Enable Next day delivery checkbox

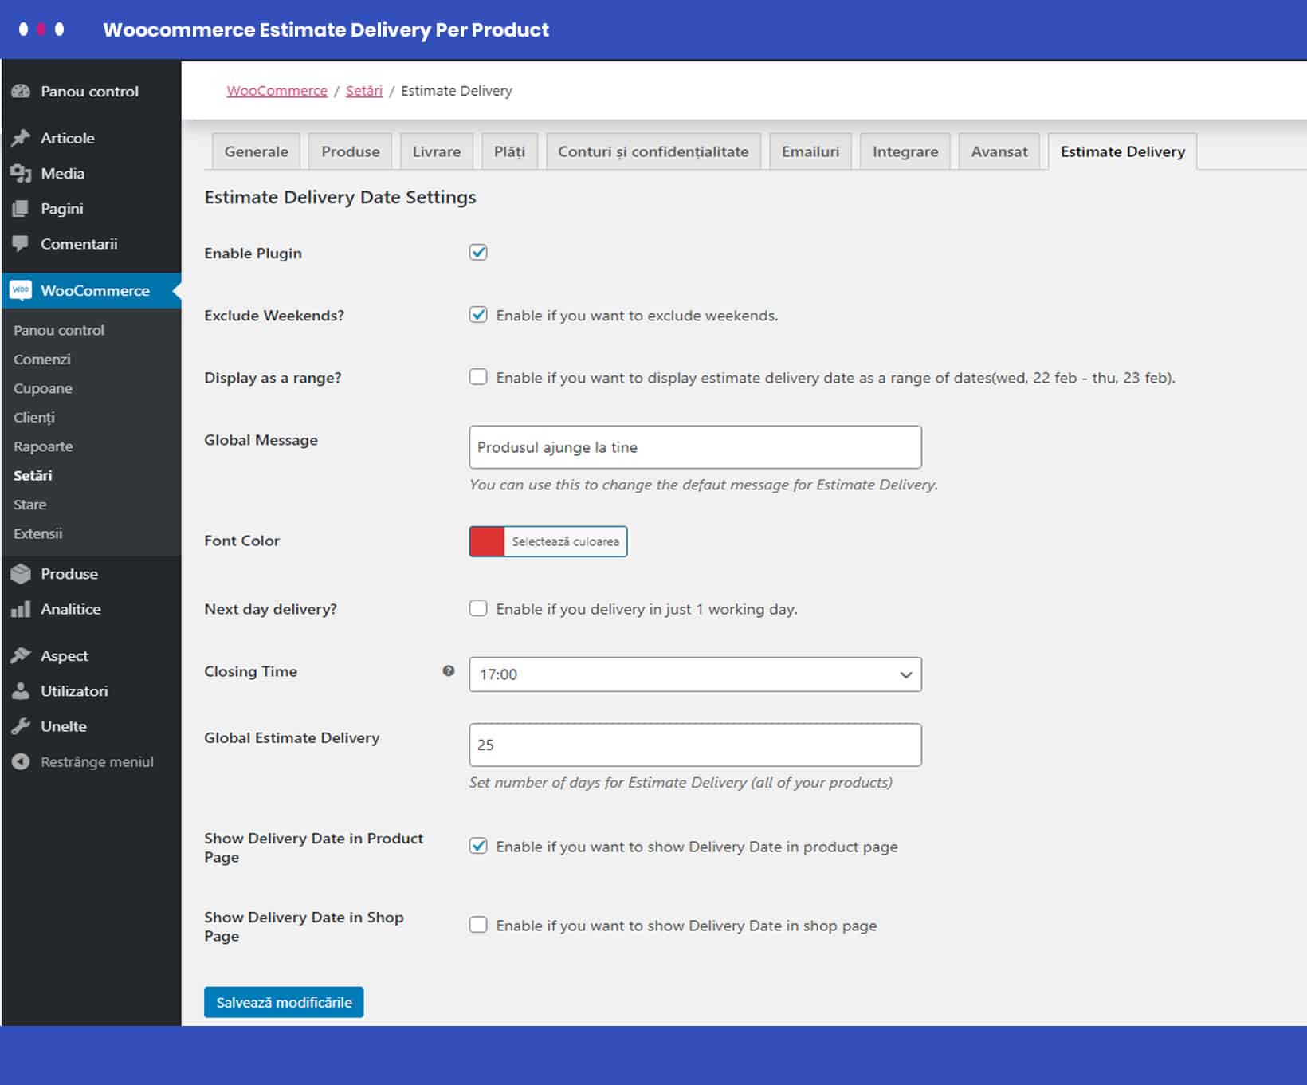pos(478,608)
